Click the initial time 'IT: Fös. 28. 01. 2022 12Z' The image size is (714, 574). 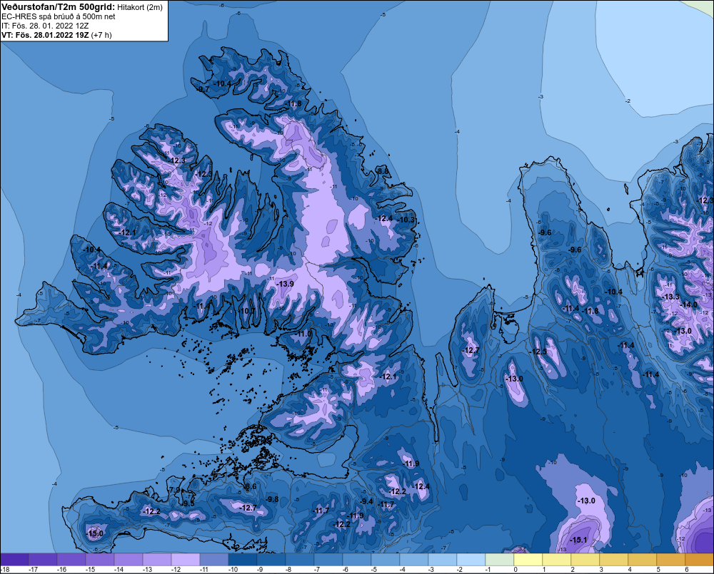click(x=45, y=26)
